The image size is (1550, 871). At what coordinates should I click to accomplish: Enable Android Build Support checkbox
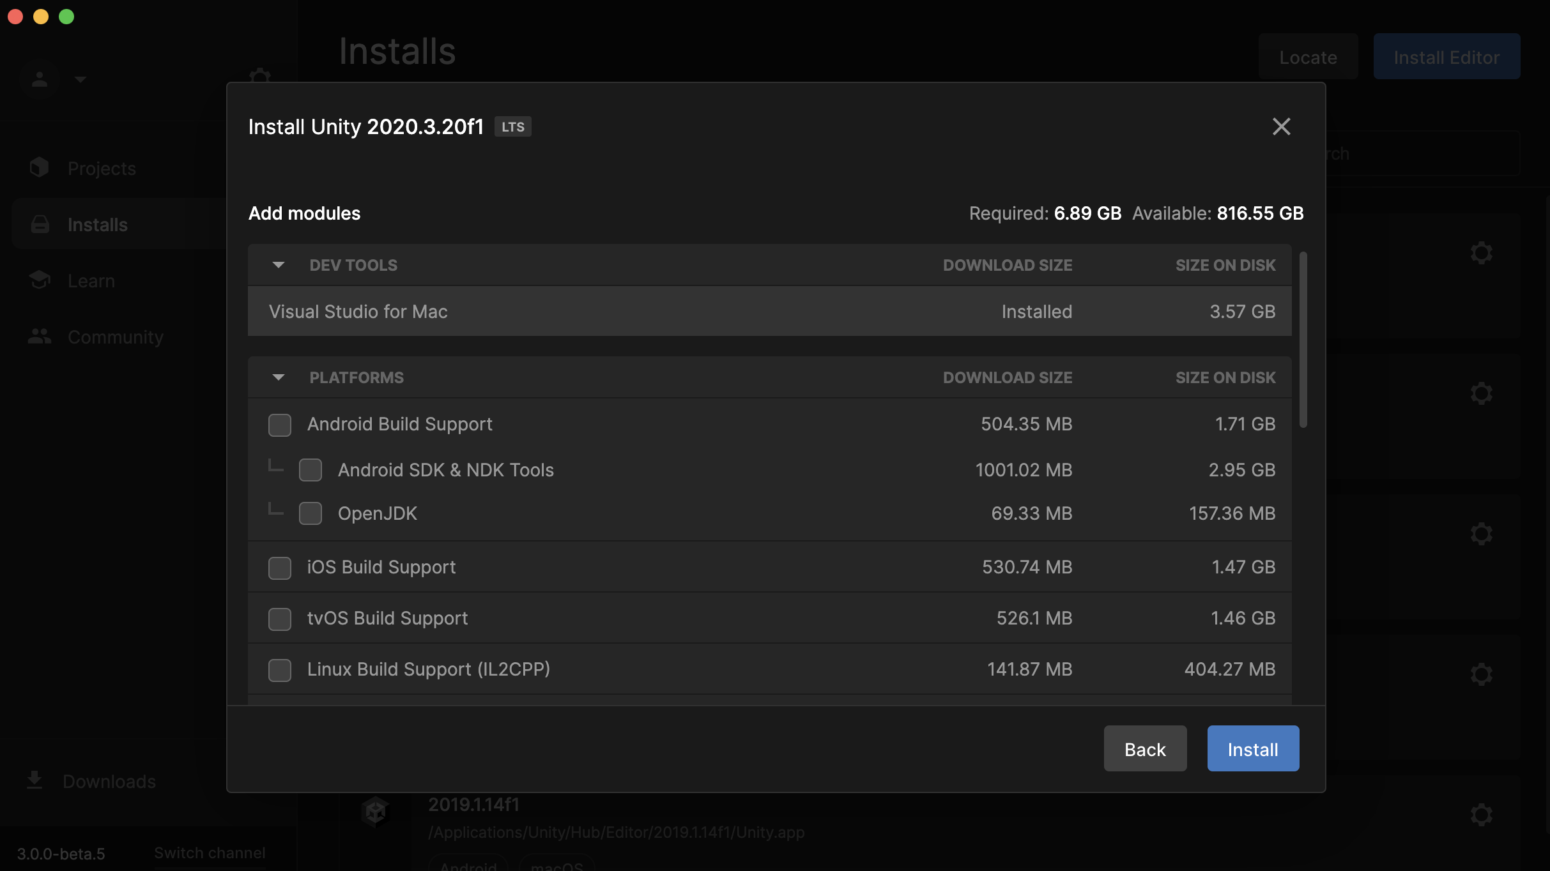click(280, 425)
